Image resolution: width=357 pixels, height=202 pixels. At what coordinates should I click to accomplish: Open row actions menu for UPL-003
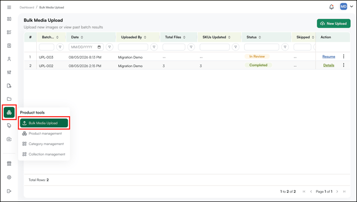tap(344, 56)
